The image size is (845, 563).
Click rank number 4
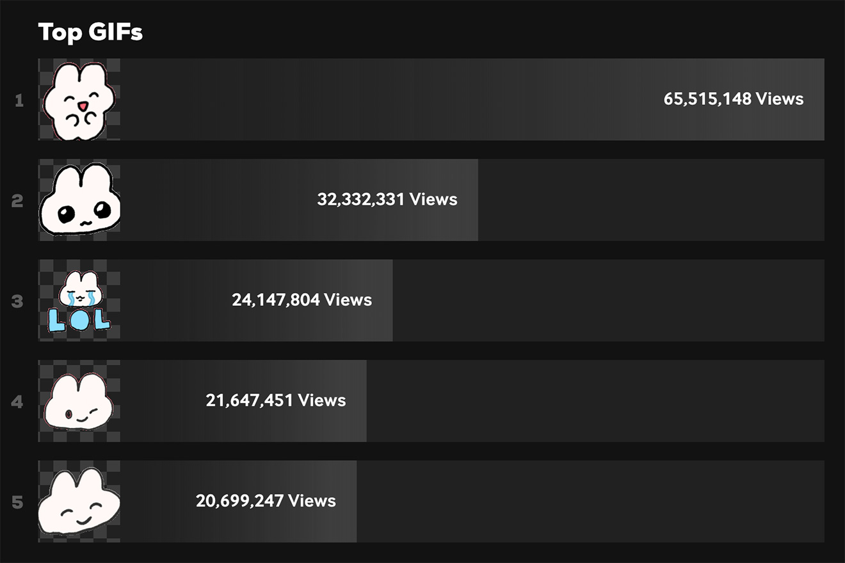pyautogui.click(x=18, y=402)
